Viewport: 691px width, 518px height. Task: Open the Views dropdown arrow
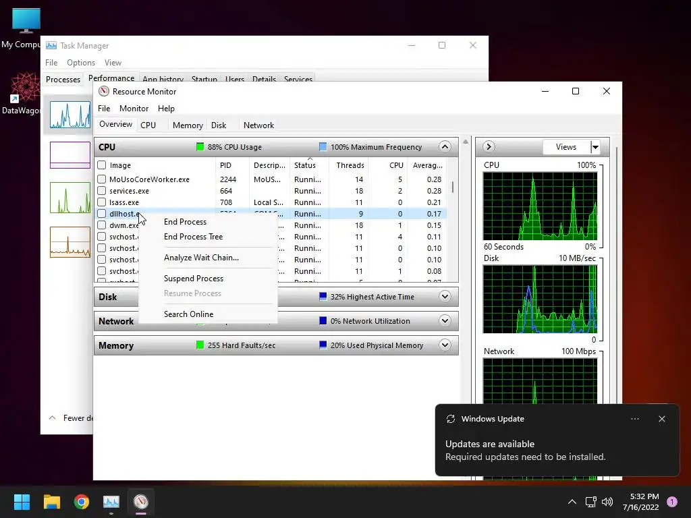point(595,146)
